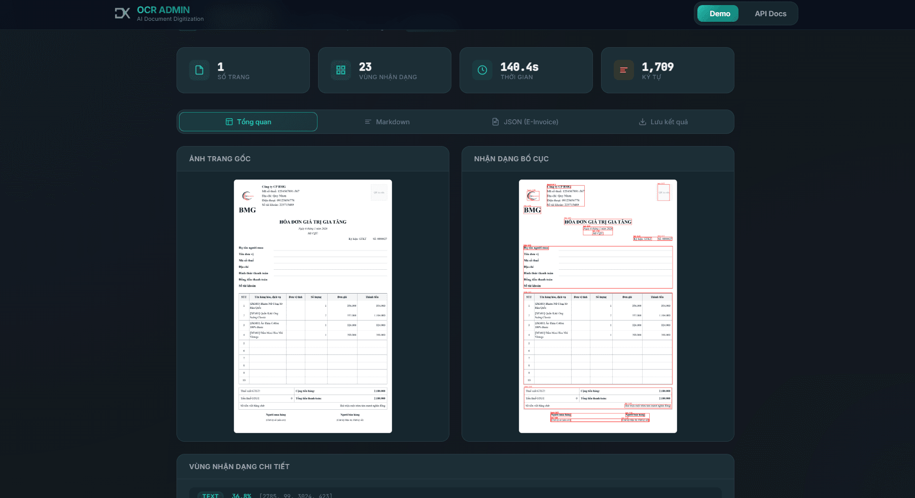Open the layout detection invoice image
The image size is (915, 498).
(x=597, y=306)
